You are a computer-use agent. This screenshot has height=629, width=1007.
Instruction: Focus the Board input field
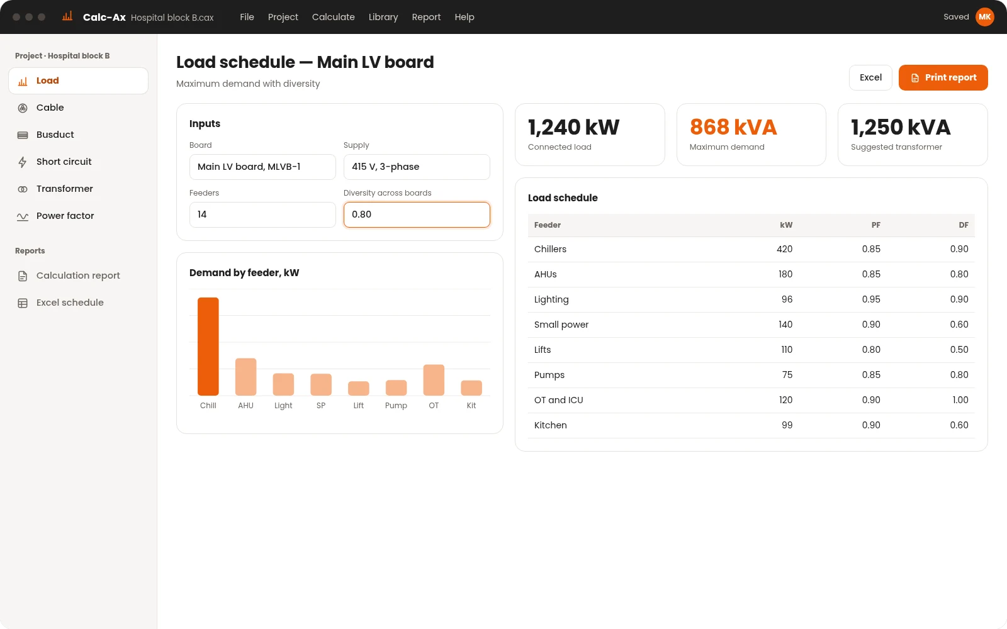(262, 167)
